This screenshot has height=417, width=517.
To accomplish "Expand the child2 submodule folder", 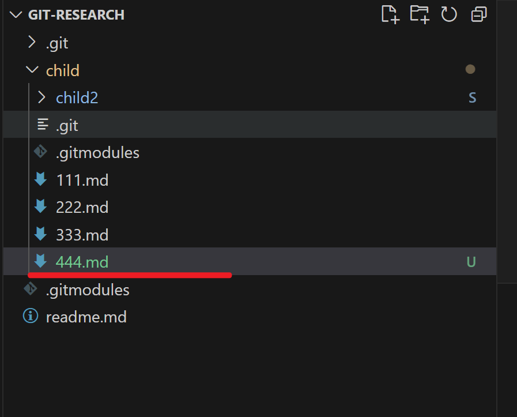I will pos(41,97).
